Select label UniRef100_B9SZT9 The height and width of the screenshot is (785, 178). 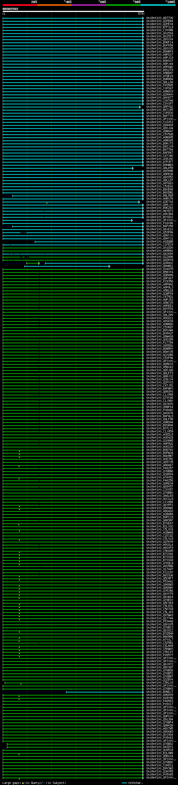pos(160,70)
